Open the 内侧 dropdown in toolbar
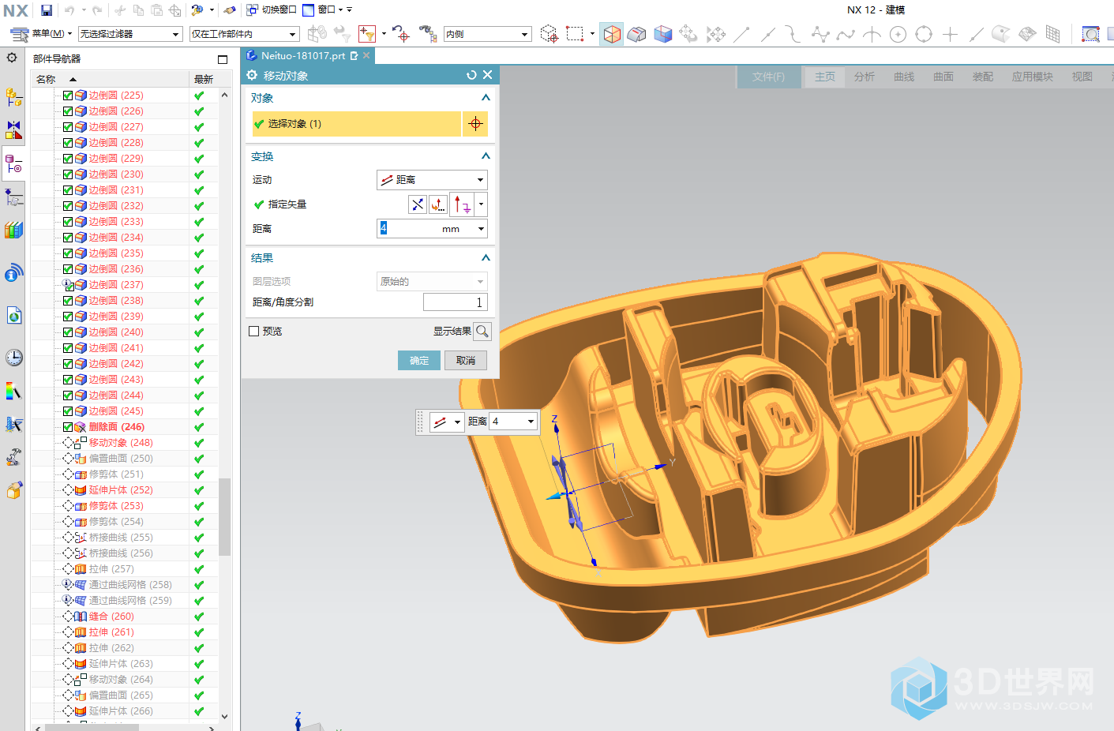 click(487, 34)
